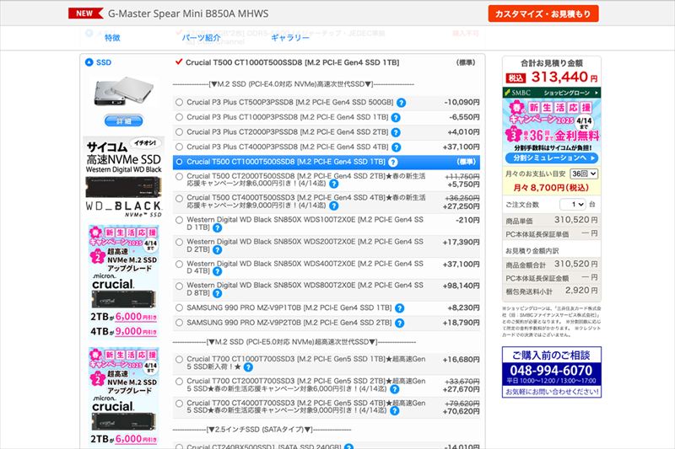Viewport: 675px width, 449px height.
Task: Open help for WD Black SN850X 2TB
Action: pos(218,249)
